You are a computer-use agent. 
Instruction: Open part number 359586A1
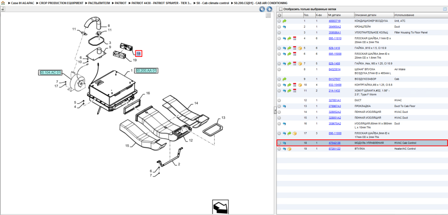335,33
